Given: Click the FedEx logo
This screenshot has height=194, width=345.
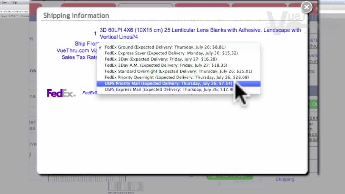Looking at the screenshot, I should pos(61,93).
